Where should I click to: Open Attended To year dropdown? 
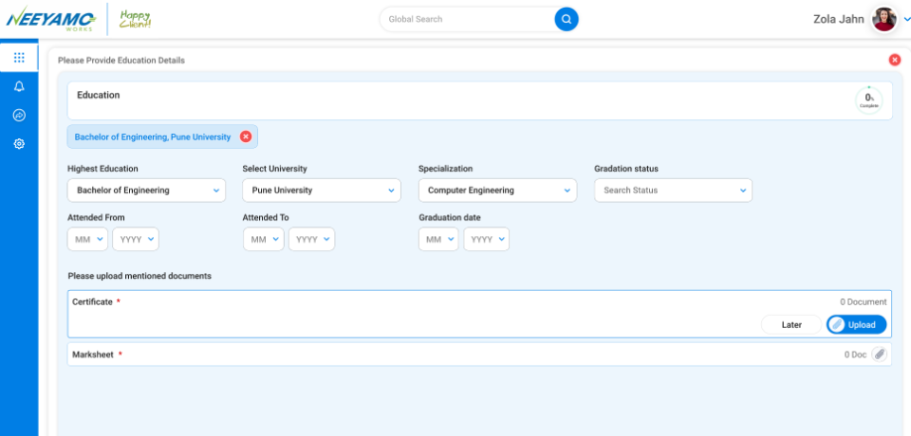click(x=311, y=239)
